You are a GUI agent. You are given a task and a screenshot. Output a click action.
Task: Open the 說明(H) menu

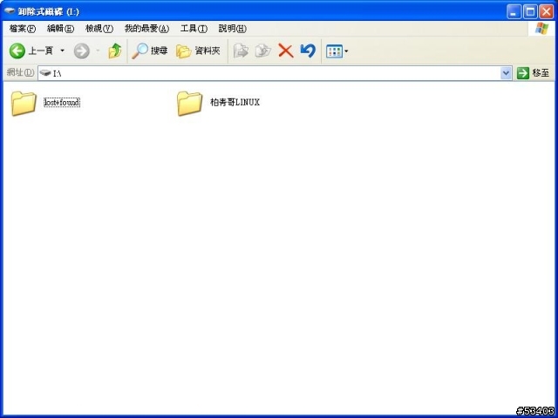pos(233,29)
